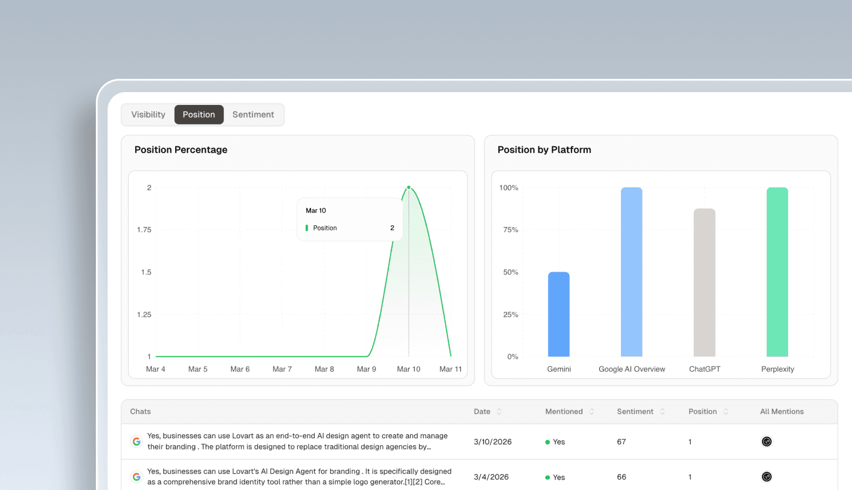Open ChatGPT mention icon in 3/4/2026 row
This screenshot has height=490, width=852.
coord(766,477)
